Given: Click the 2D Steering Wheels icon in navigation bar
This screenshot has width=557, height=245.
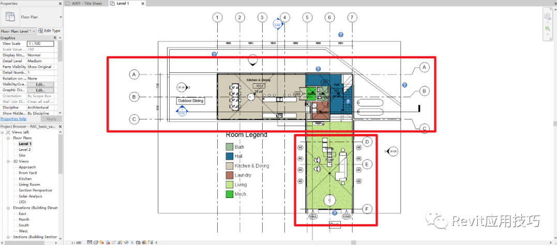Looking at the screenshot, I should tap(547, 17).
